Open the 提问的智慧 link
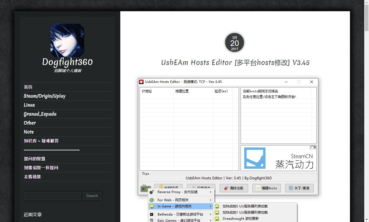 [34, 159]
